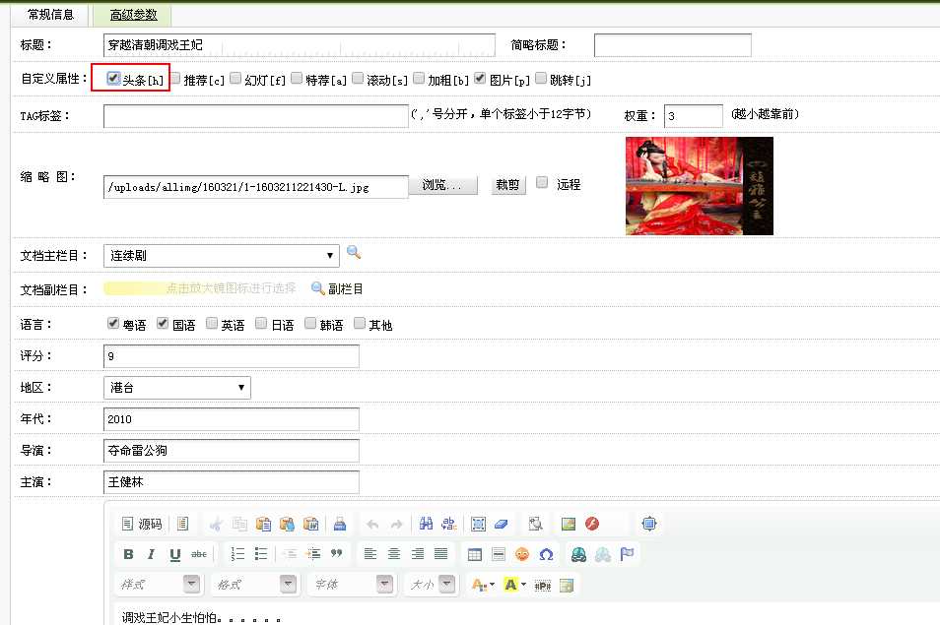The height and width of the screenshot is (625, 940).
Task: Align text left in the editor
Action: point(370,554)
